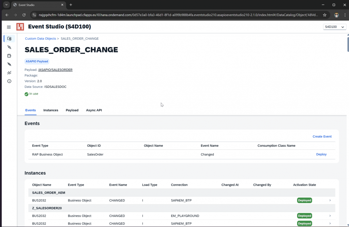
Task: Open the S4D100 system dropdown
Action: click(334, 27)
